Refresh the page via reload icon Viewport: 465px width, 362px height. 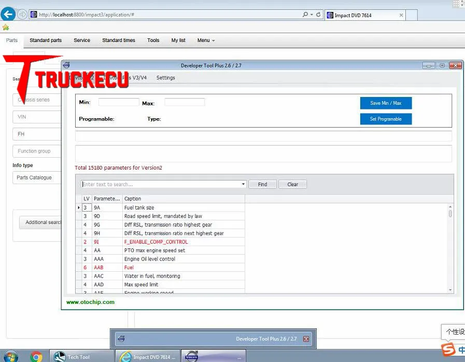point(318,14)
